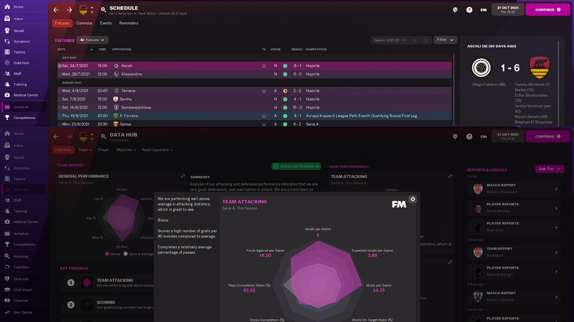Expand General Performance panel with expand icon
The image size is (574, 322).
click(183, 176)
